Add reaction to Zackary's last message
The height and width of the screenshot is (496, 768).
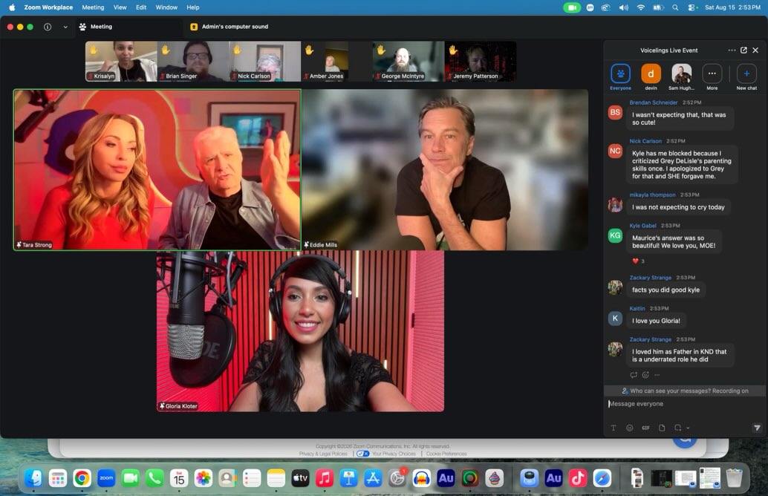[645, 375]
